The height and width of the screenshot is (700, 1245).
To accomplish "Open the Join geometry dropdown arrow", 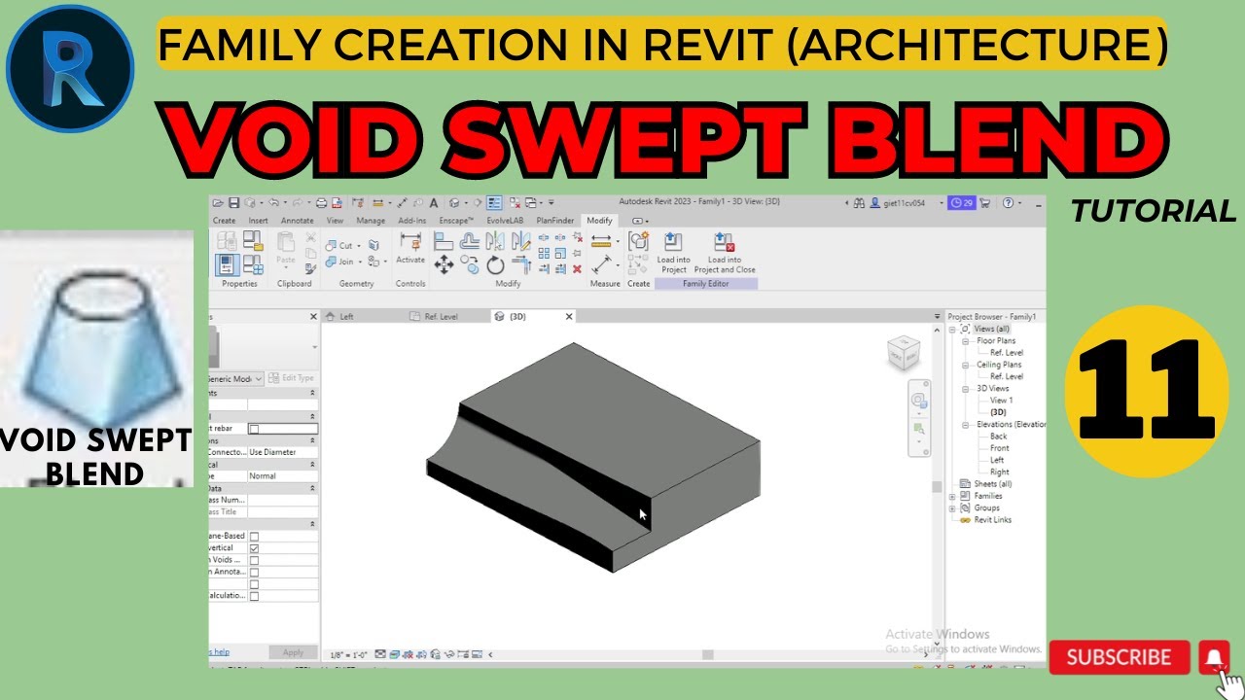I will [360, 262].
